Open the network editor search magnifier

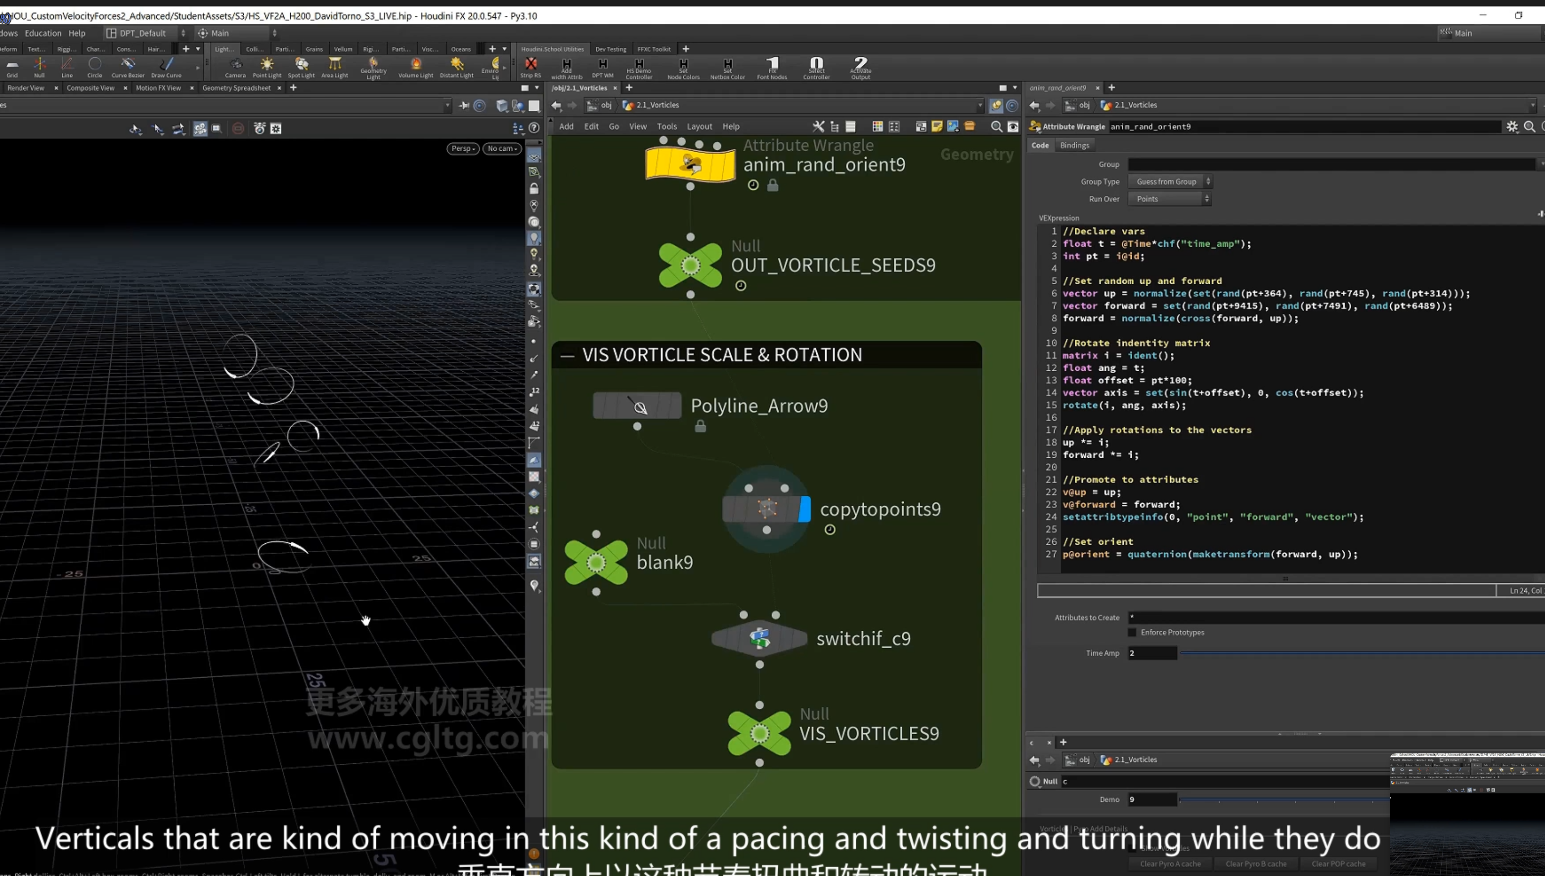point(996,127)
